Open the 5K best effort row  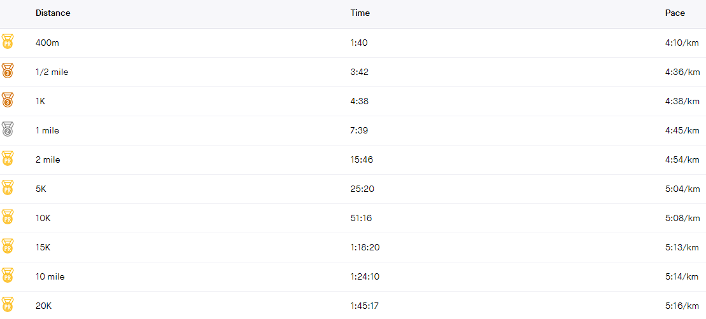tap(353, 189)
